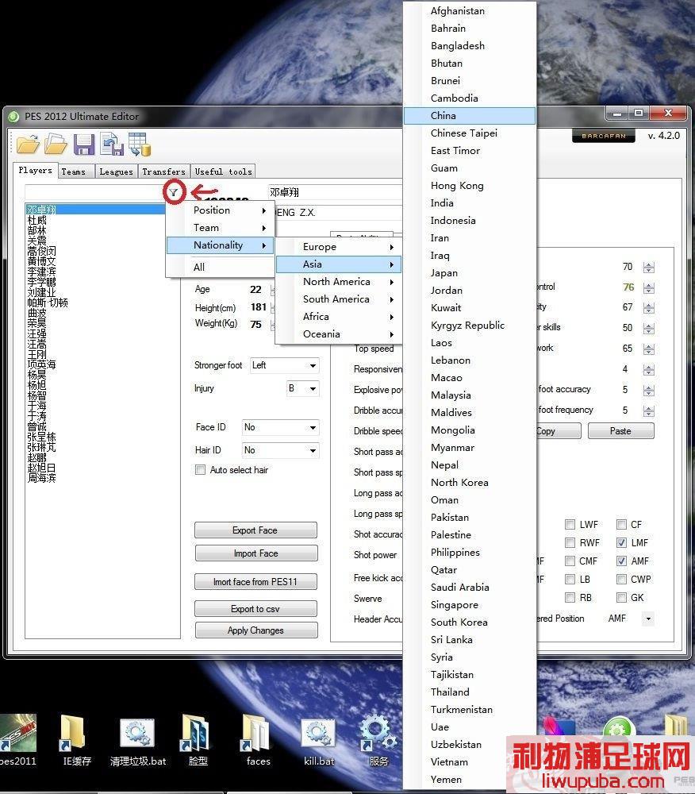Screen dimensions: 695x794
Task: Uncheck the AMF position checkbox
Action: [622, 561]
